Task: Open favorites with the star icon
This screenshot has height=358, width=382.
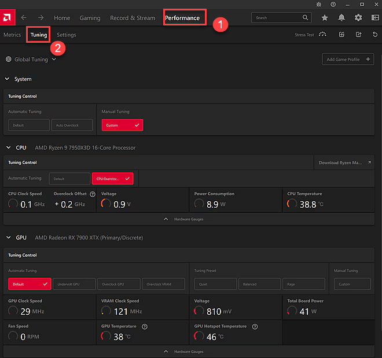Action: [325, 18]
